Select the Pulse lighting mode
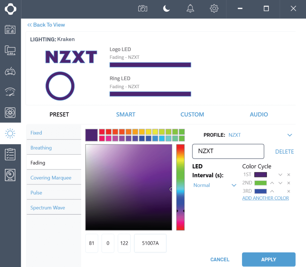Screen dimensions: 306x267 point(54,193)
